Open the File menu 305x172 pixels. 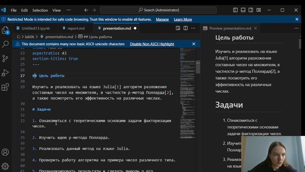click(x=14, y=11)
